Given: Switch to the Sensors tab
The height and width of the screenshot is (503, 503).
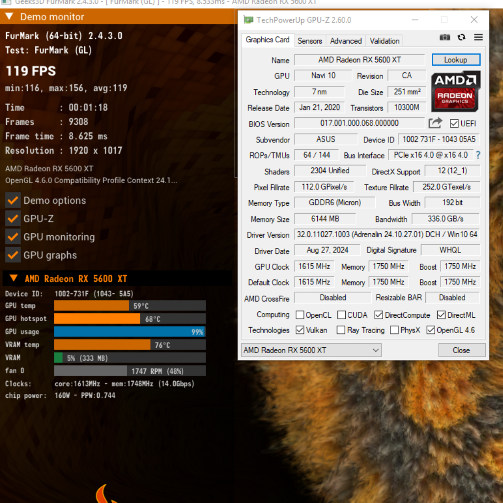Looking at the screenshot, I should point(309,41).
